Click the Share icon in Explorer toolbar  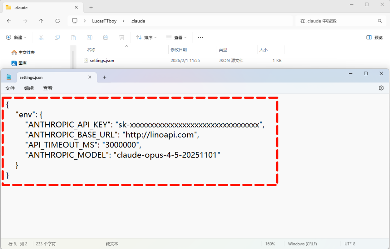[106, 38]
